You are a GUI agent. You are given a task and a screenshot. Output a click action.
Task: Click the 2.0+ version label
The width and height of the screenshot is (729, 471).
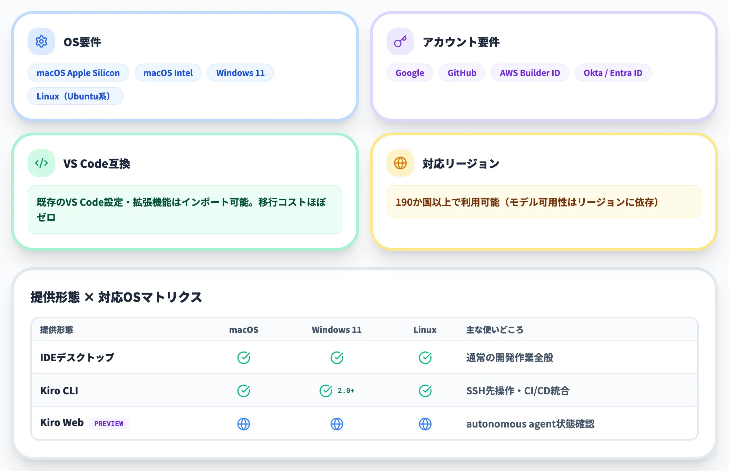(x=346, y=391)
